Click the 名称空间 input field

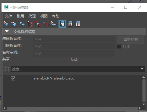coord(74,54)
